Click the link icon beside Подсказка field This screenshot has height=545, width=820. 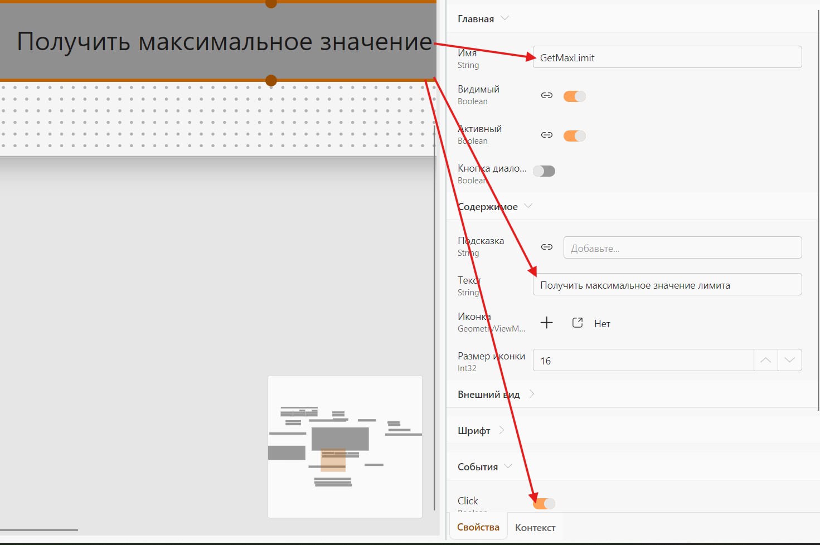coord(547,247)
